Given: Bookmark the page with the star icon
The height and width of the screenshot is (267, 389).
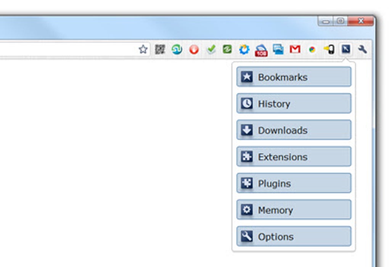Looking at the screenshot, I should click(x=143, y=49).
